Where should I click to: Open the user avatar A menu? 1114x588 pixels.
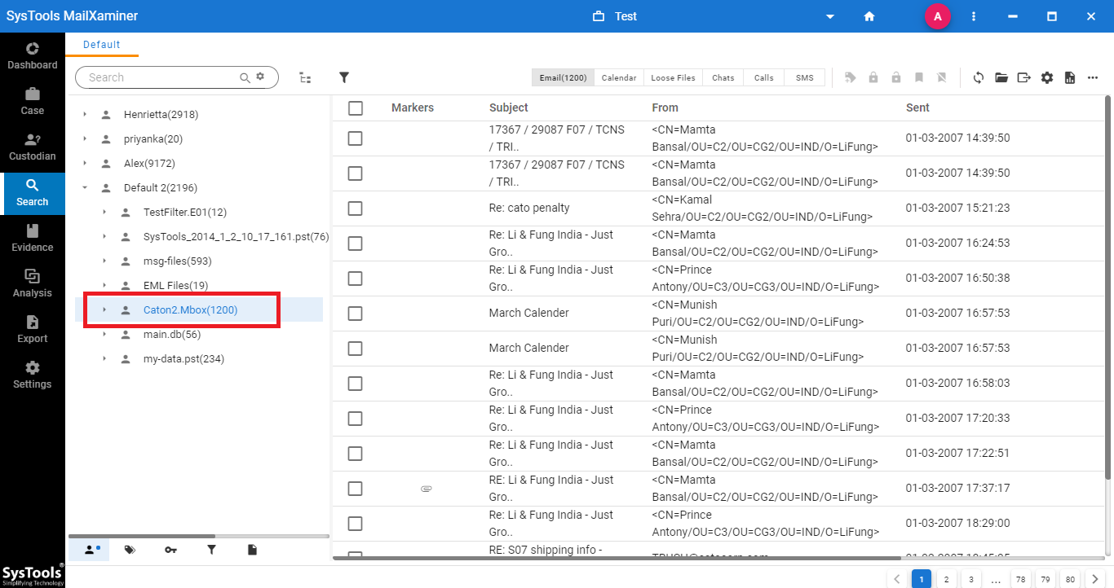pos(937,16)
